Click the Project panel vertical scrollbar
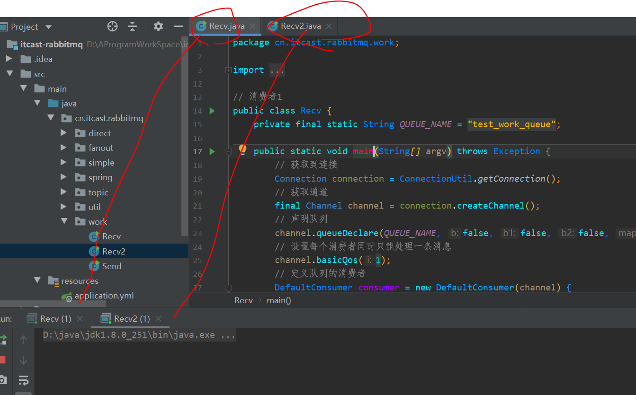The image size is (636, 395). 186,137
